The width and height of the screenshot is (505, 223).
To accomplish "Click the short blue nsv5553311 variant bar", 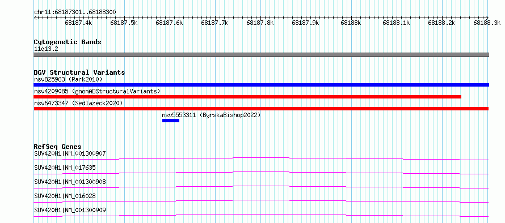I will coord(171,121).
